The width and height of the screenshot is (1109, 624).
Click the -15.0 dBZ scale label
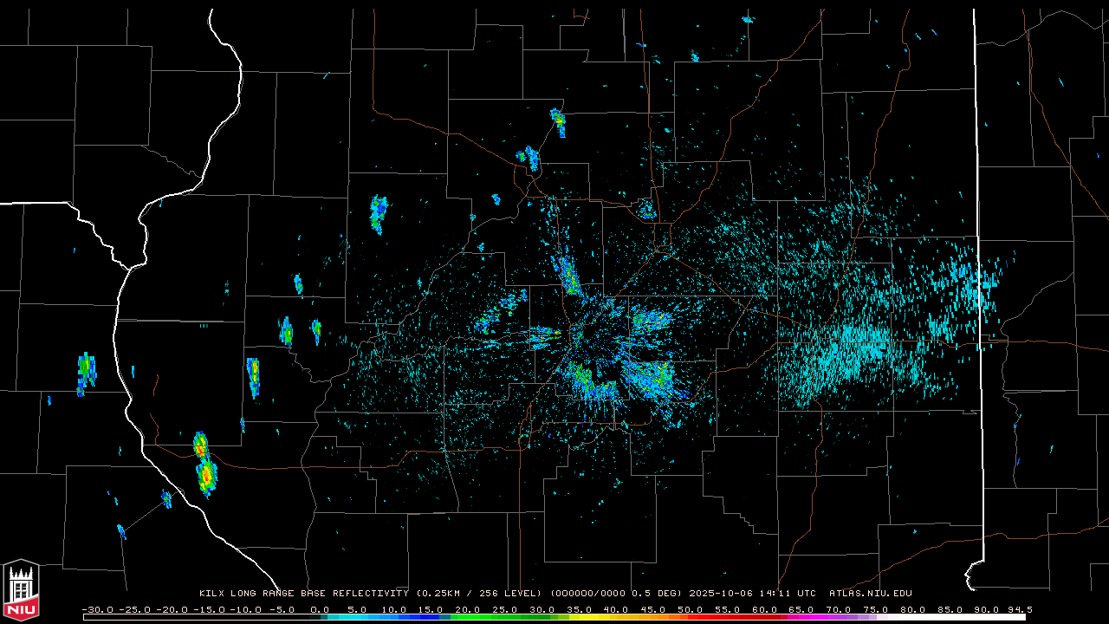[209, 609]
